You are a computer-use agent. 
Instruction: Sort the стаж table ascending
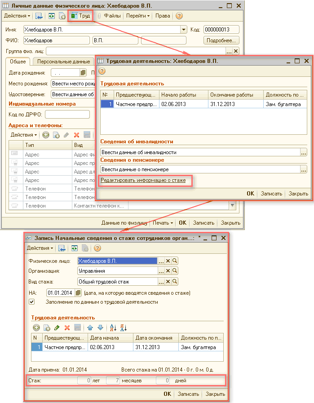point(112,328)
